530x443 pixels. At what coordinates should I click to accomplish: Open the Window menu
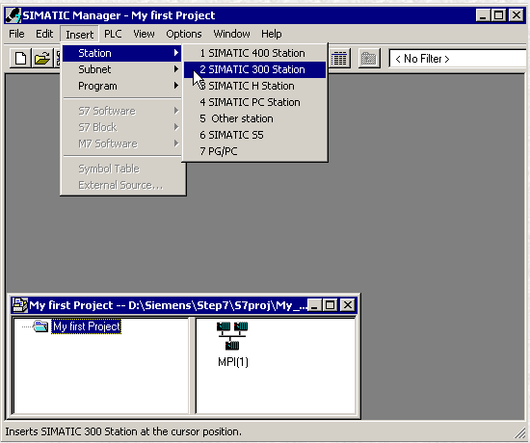pyautogui.click(x=231, y=34)
